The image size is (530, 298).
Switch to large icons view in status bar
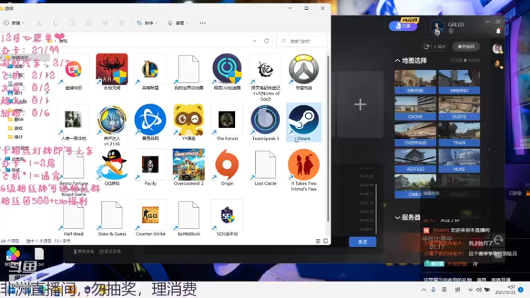[x=325, y=241]
